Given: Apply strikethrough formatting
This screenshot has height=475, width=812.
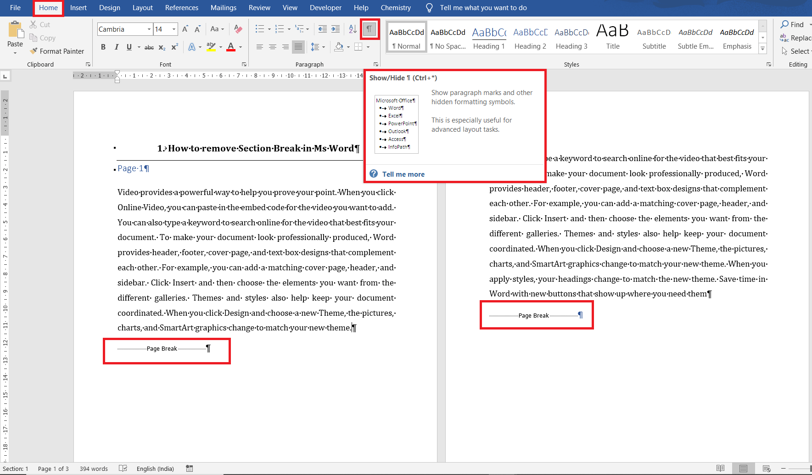Looking at the screenshot, I should tap(149, 47).
